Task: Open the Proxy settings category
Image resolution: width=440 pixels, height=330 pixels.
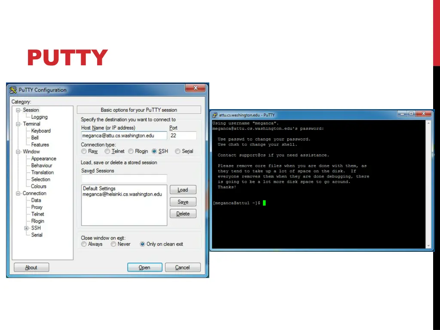Action: [x=37, y=207]
